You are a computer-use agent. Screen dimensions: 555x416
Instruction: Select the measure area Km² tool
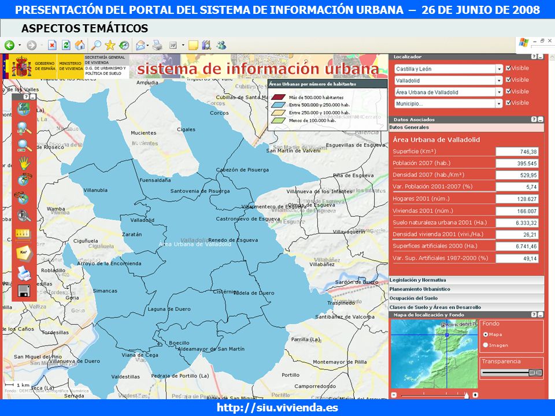pos(24,253)
